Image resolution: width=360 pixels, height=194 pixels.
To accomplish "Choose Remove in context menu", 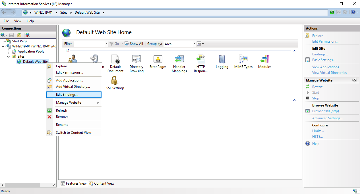I will (x=74, y=117).
